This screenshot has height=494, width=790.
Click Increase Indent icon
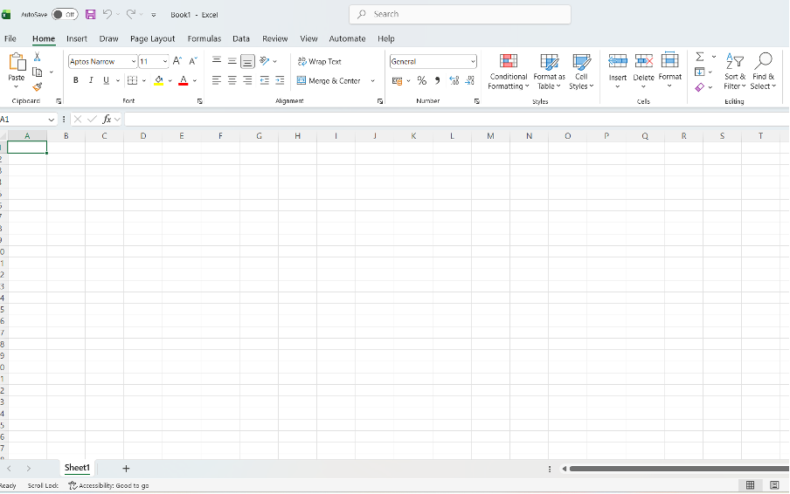coord(281,80)
